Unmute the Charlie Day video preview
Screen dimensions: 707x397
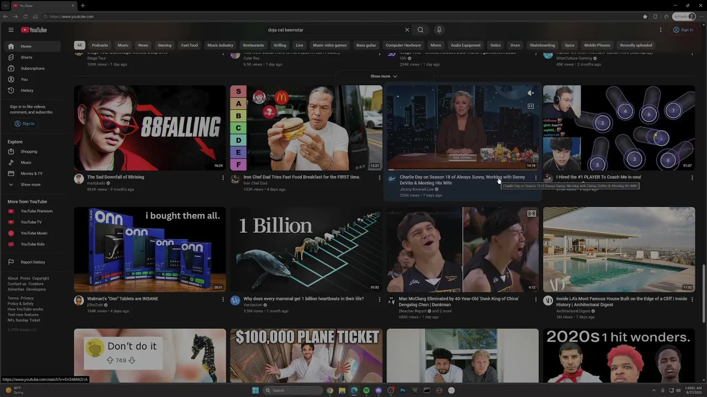531,93
